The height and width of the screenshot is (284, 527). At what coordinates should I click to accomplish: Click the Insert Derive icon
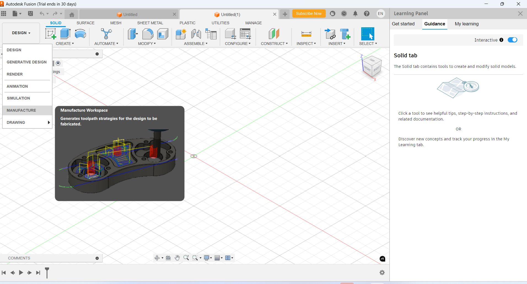click(x=330, y=34)
